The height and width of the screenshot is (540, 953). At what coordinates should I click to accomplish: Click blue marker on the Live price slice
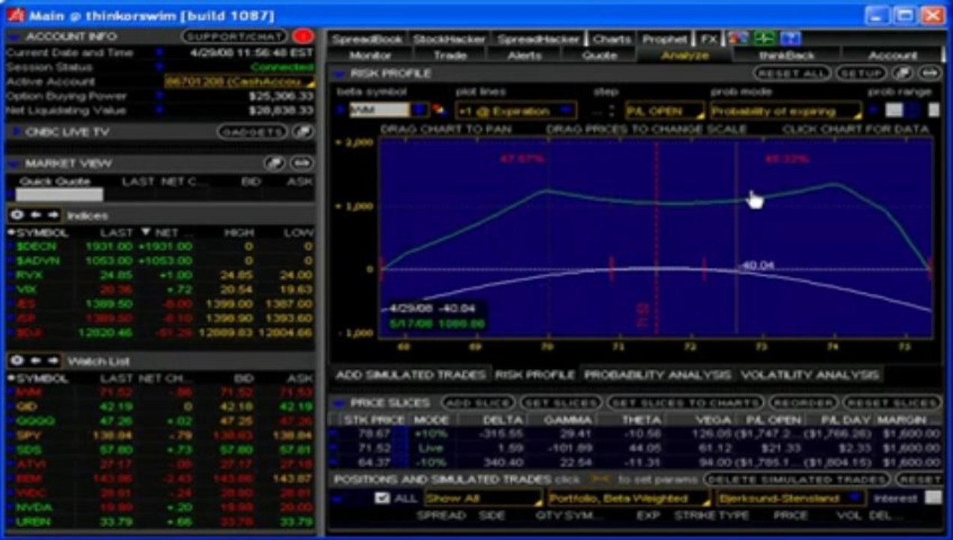(333, 448)
